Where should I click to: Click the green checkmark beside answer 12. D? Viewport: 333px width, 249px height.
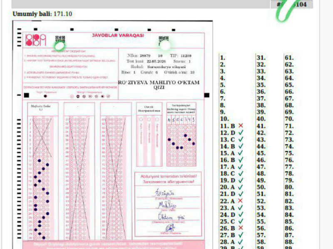point(241,132)
